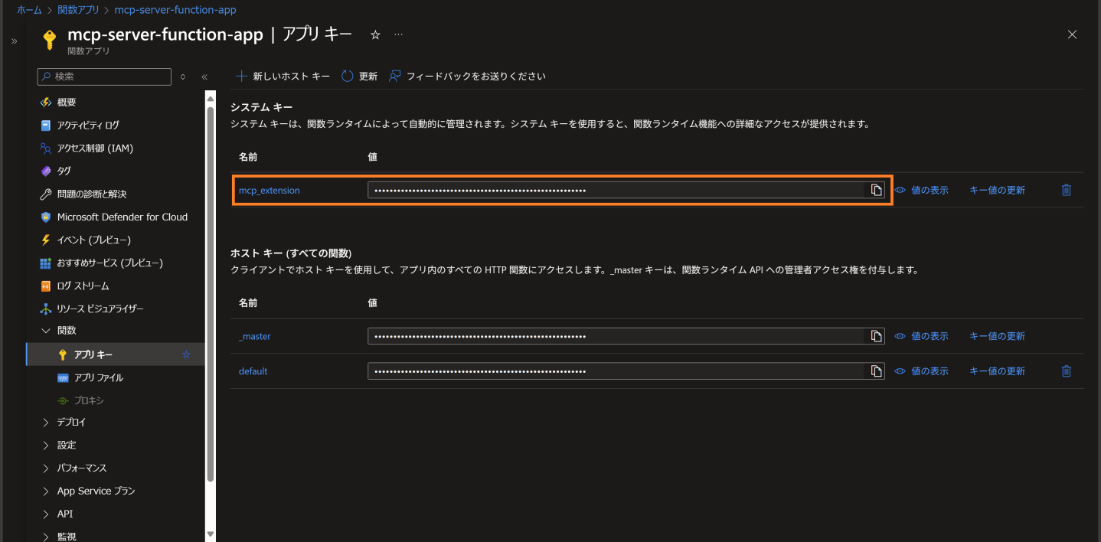Click the イベント (プレビュー) bolt icon

(x=45, y=240)
